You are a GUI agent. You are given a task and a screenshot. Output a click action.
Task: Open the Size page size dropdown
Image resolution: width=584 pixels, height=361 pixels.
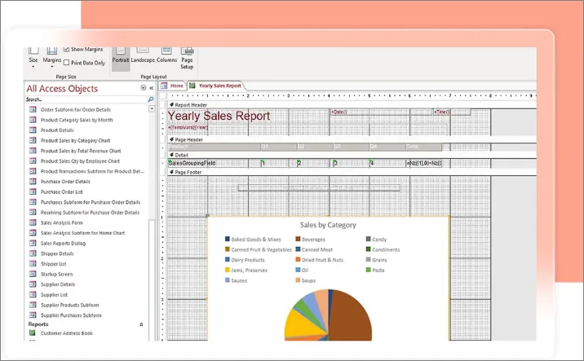coord(33,59)
